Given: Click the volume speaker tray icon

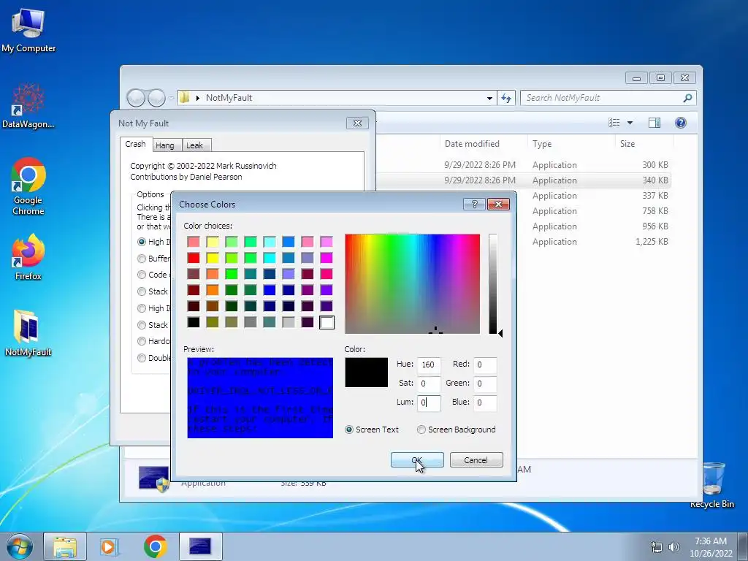Looking at the screenshot, I should point(673,547).
